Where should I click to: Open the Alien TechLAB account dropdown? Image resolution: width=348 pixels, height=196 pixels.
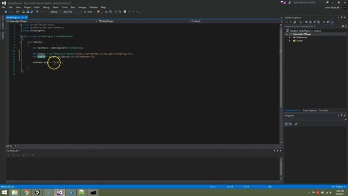point(333,8)
